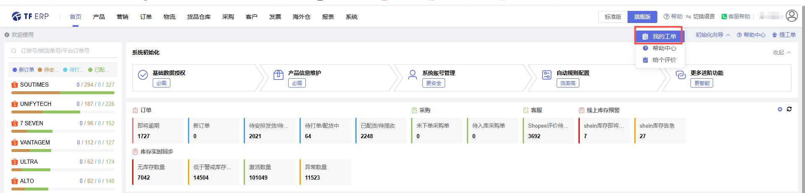Switch to 旗舰版 flagship edition
This screenshot has height=193, width=805.
point(642,17)
